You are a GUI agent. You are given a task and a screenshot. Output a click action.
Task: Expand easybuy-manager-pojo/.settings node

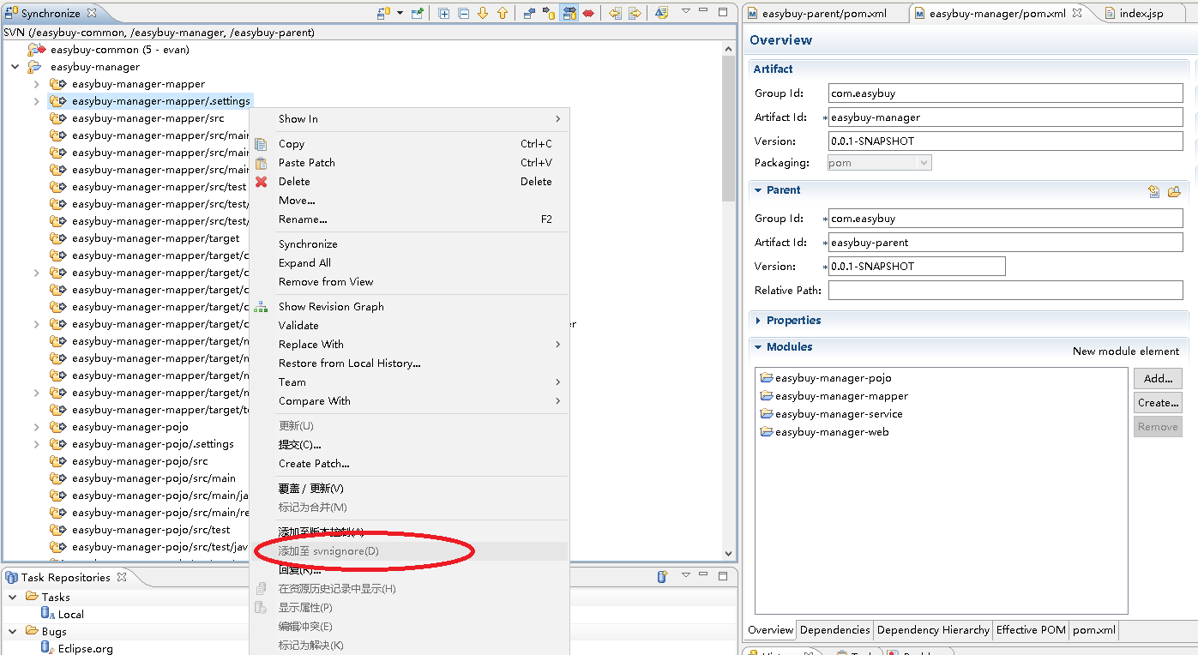point(36,444)
